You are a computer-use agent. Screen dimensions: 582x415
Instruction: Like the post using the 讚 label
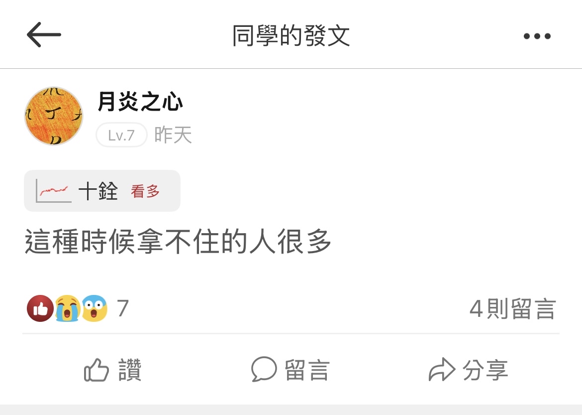coord(130,370)
